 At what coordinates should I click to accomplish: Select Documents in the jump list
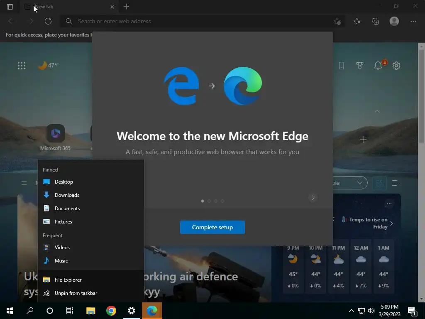[91, 209]
